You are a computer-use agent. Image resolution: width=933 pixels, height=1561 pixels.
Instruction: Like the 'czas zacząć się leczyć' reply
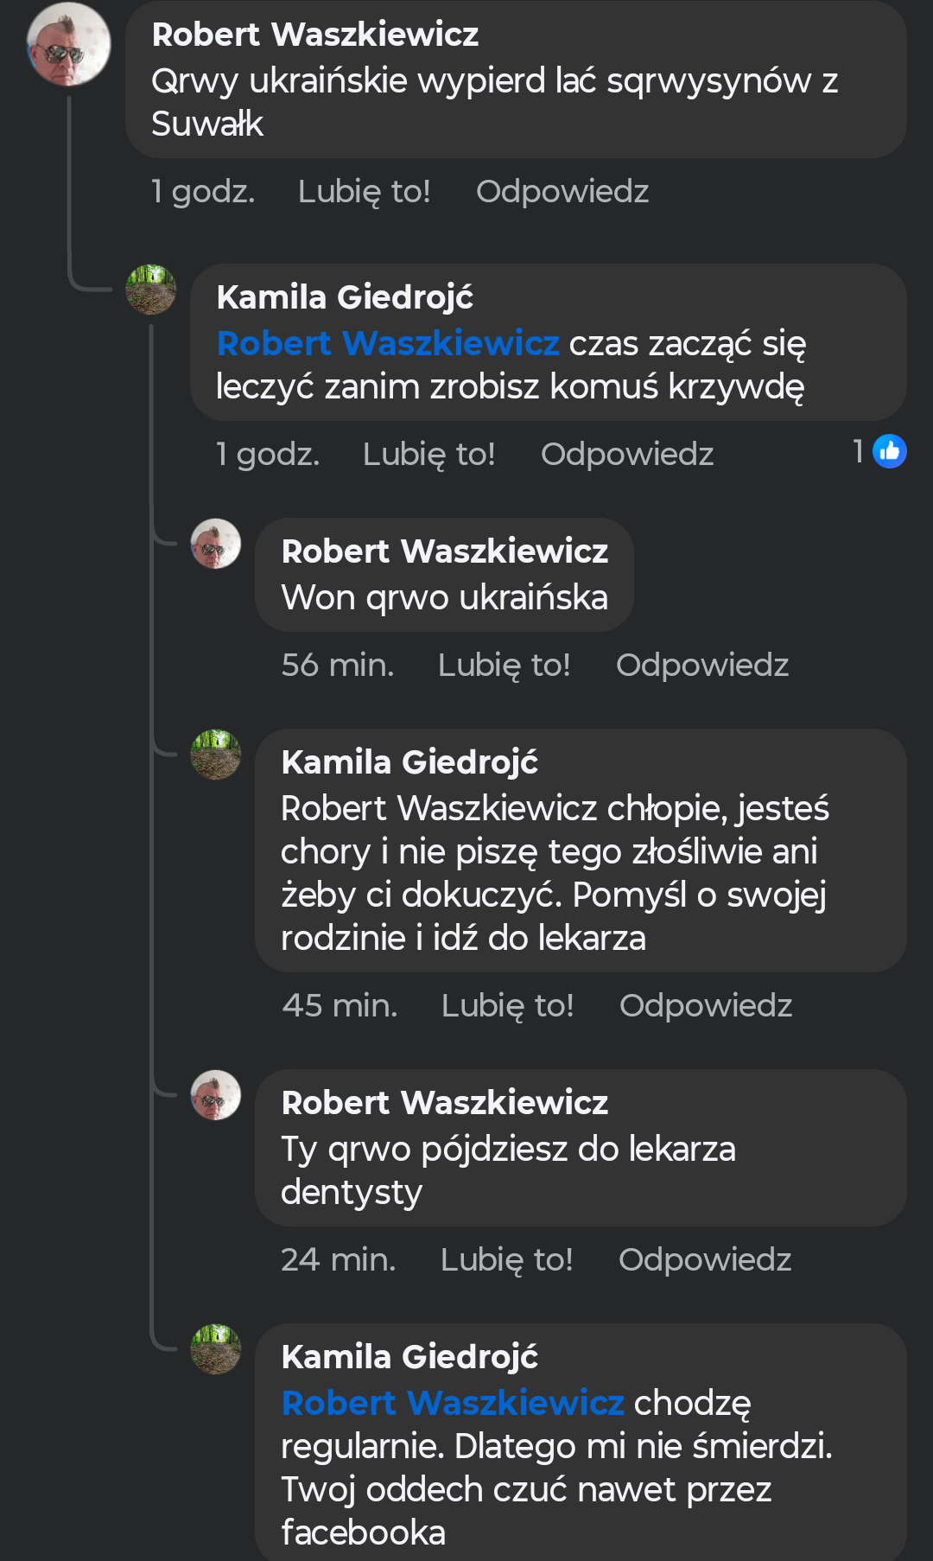click(x=428, y=454)
